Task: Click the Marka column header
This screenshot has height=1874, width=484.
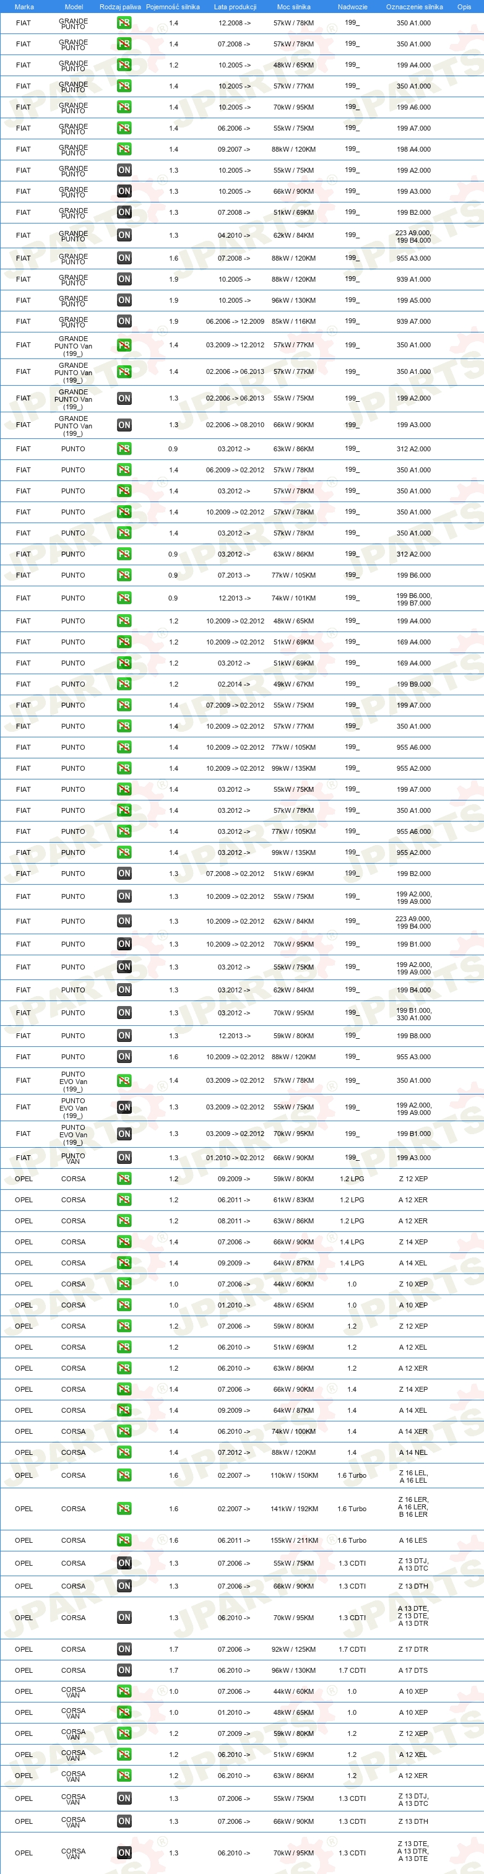Action: tap(24, 7)
